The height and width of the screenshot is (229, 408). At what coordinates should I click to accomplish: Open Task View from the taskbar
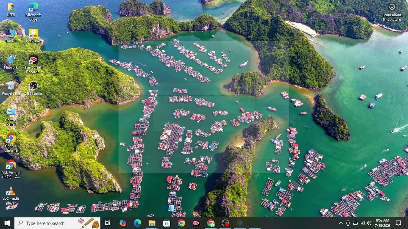[107, 223]
